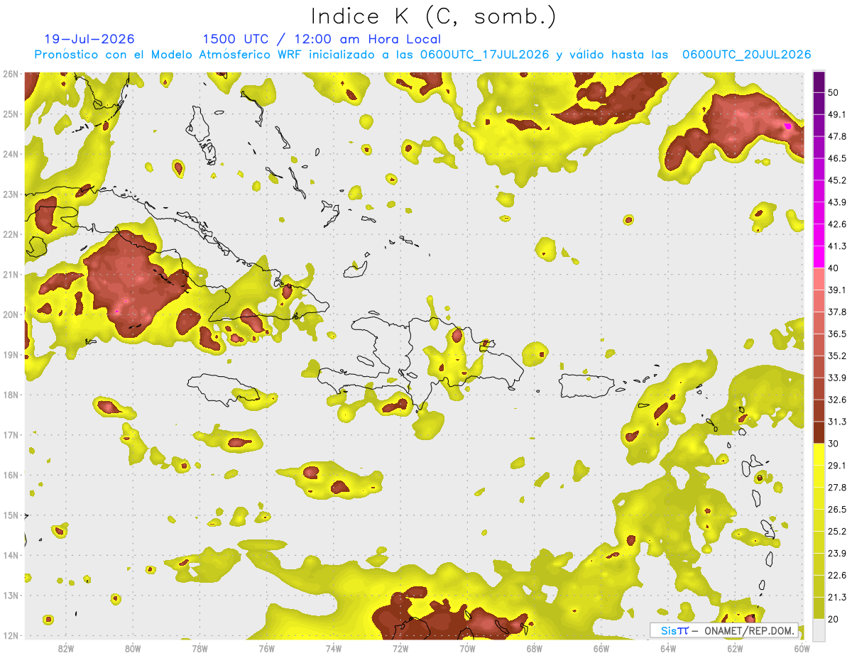Click the colorbar value 30
Screen dimensions: 852x658
[833, 444]
